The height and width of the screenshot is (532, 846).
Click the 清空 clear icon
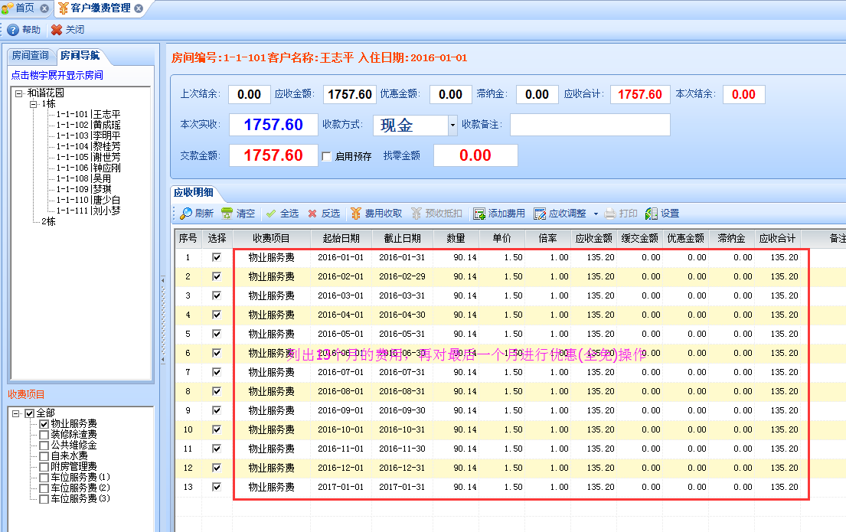(x=227, y=214)
